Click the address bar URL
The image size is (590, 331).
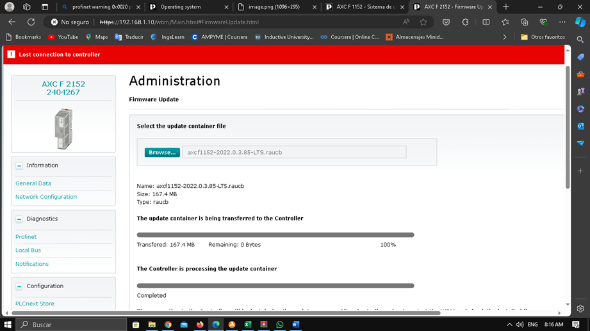[x=179, y=22]
